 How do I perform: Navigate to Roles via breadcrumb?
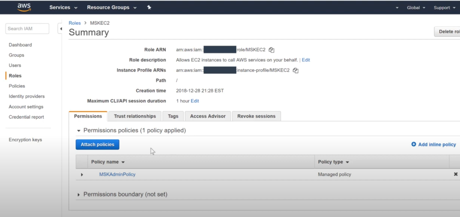coord(75,23)
